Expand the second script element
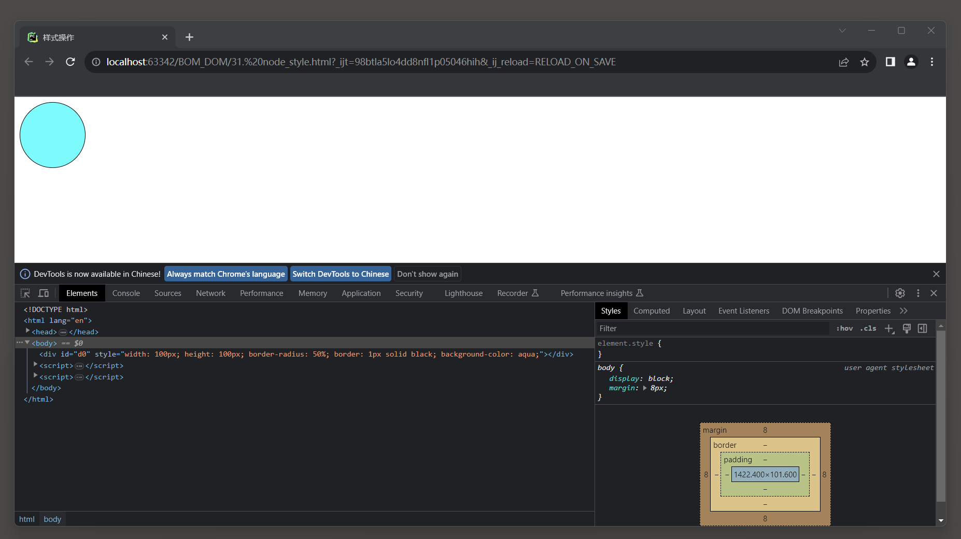Viewport: 961px width, 539px height. click(35, 376)
